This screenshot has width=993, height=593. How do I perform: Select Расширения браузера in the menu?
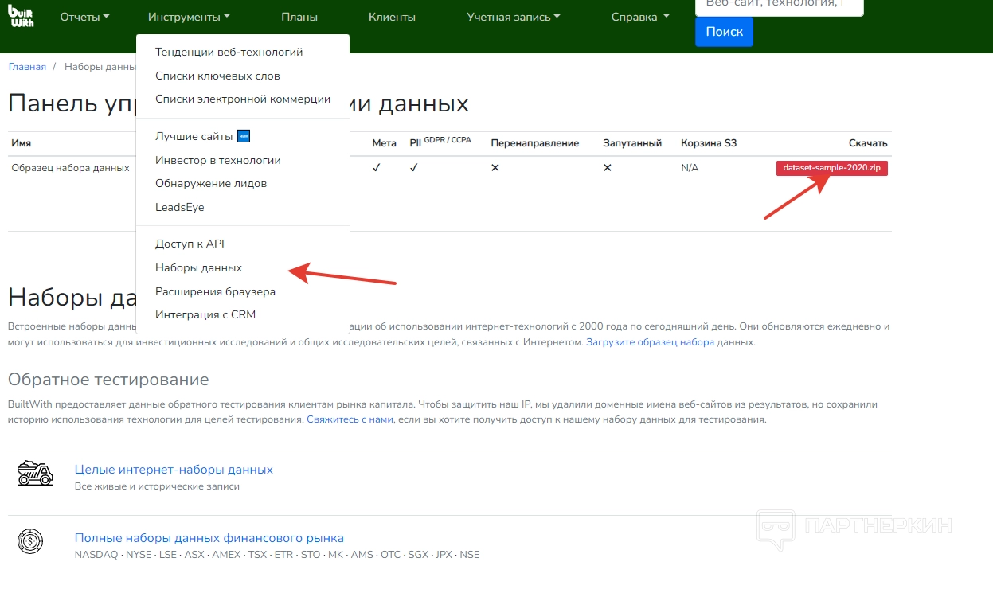215,291
